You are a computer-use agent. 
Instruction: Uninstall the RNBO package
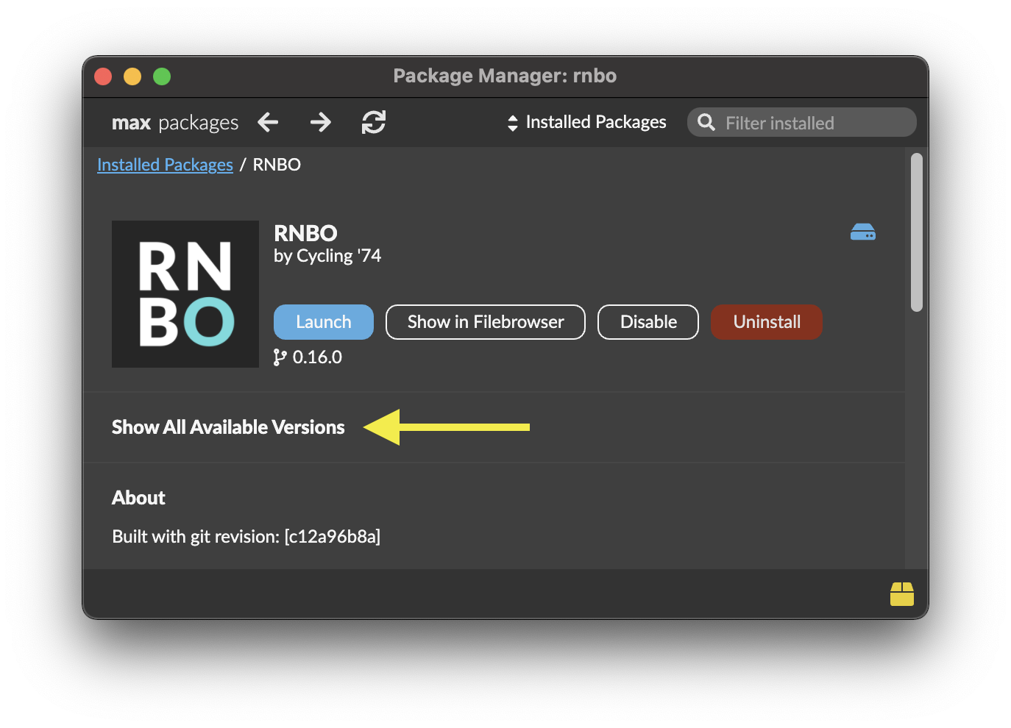click(x=766, y=321)
